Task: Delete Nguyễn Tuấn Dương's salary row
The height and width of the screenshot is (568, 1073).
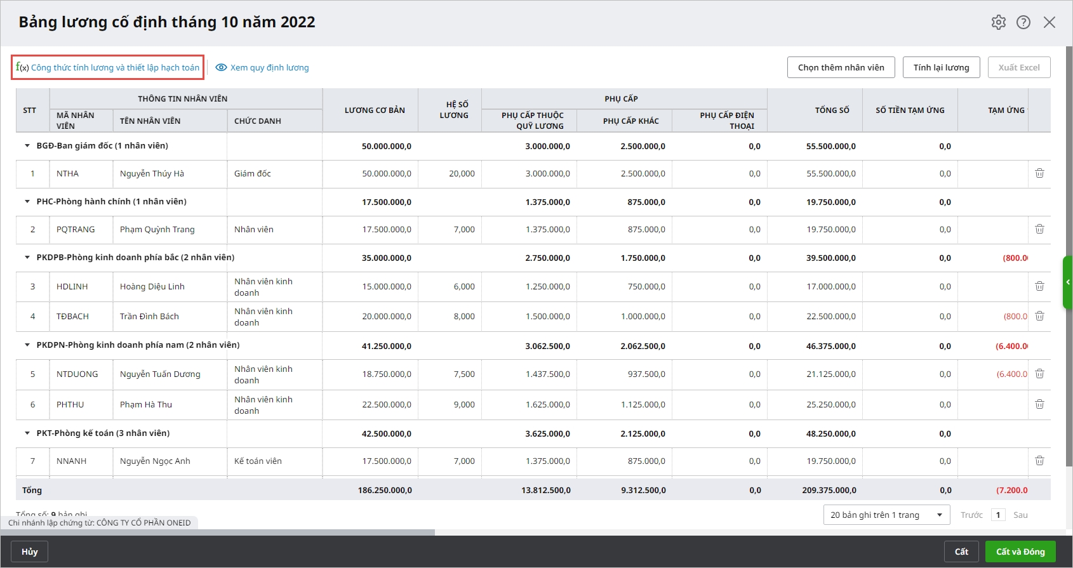Action: 1039,374
